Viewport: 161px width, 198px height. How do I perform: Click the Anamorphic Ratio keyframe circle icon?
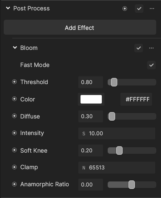coord(14,184)
